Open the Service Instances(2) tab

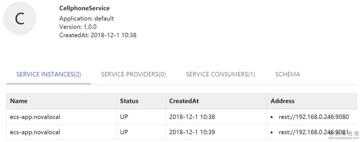(49, 74)
